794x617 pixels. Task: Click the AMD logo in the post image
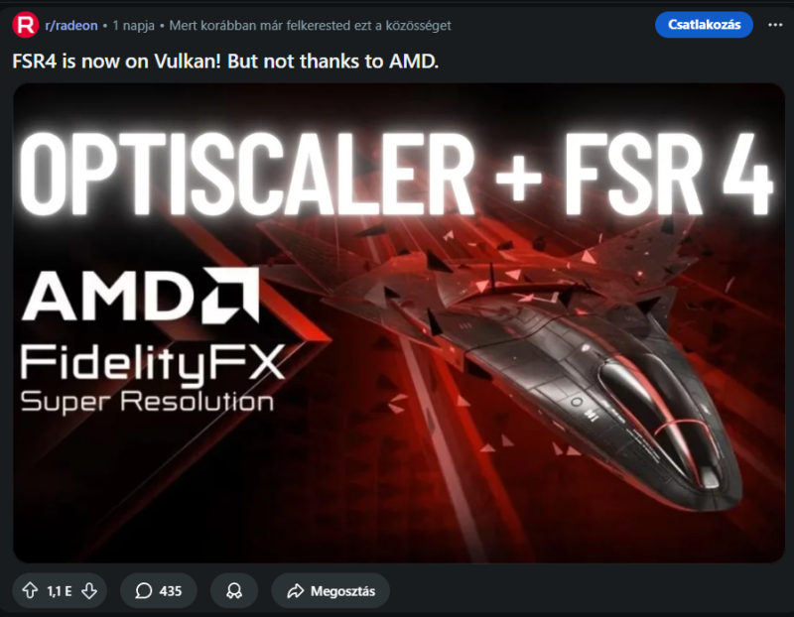(140, 296)
